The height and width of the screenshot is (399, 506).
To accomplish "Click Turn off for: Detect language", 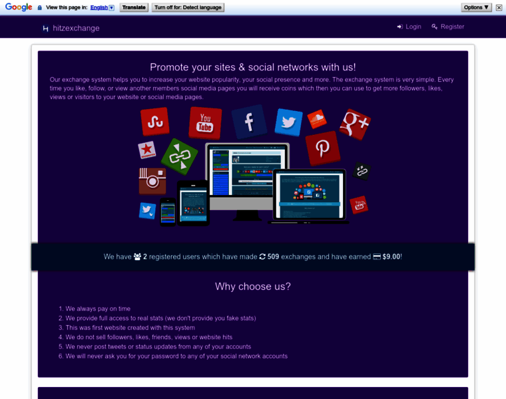I will click(188, 7).
